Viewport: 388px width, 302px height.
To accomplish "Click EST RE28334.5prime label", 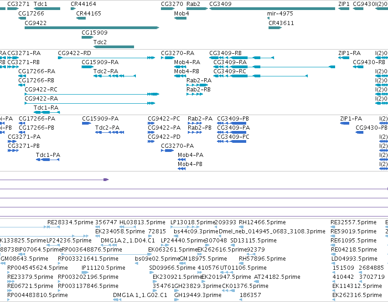I will 70,222.
